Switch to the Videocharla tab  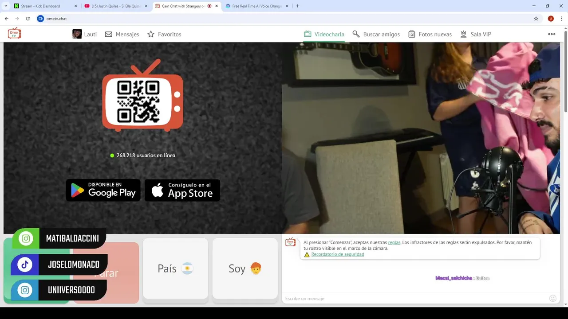point(324,34)
